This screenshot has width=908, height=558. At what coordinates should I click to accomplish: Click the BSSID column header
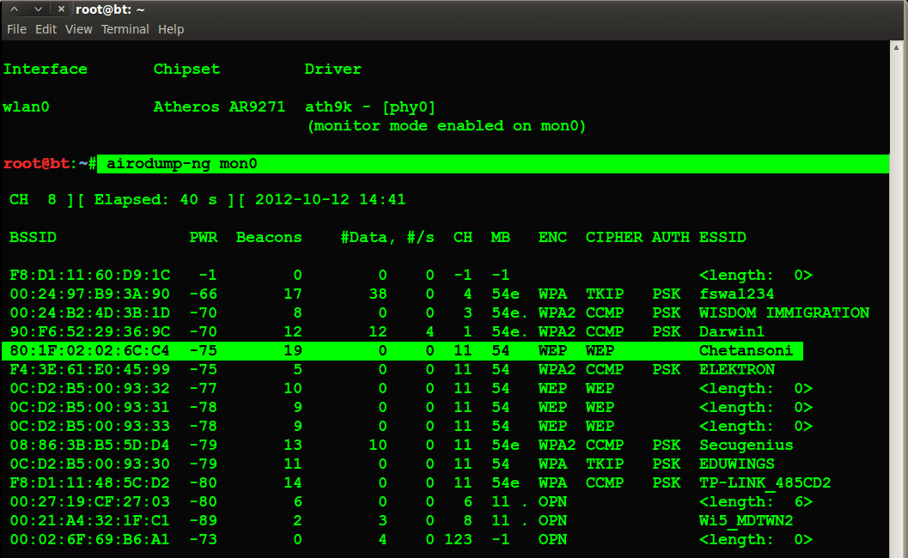pyautogui.click(x=29, y=237)
